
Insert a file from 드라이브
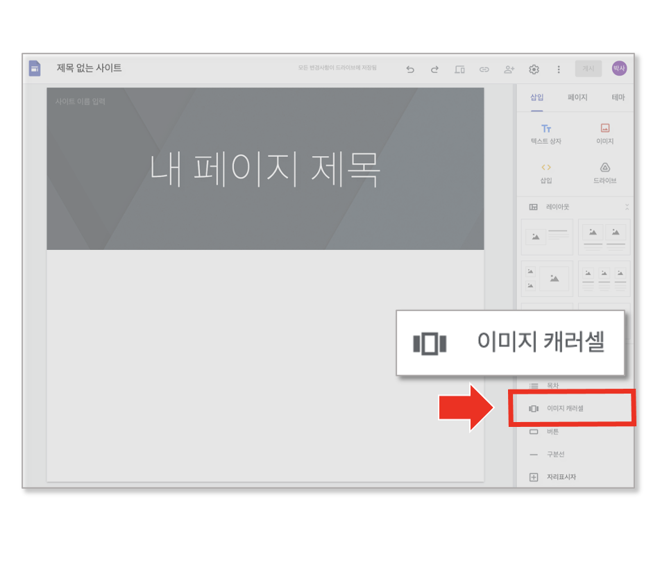tap(605, 174)
